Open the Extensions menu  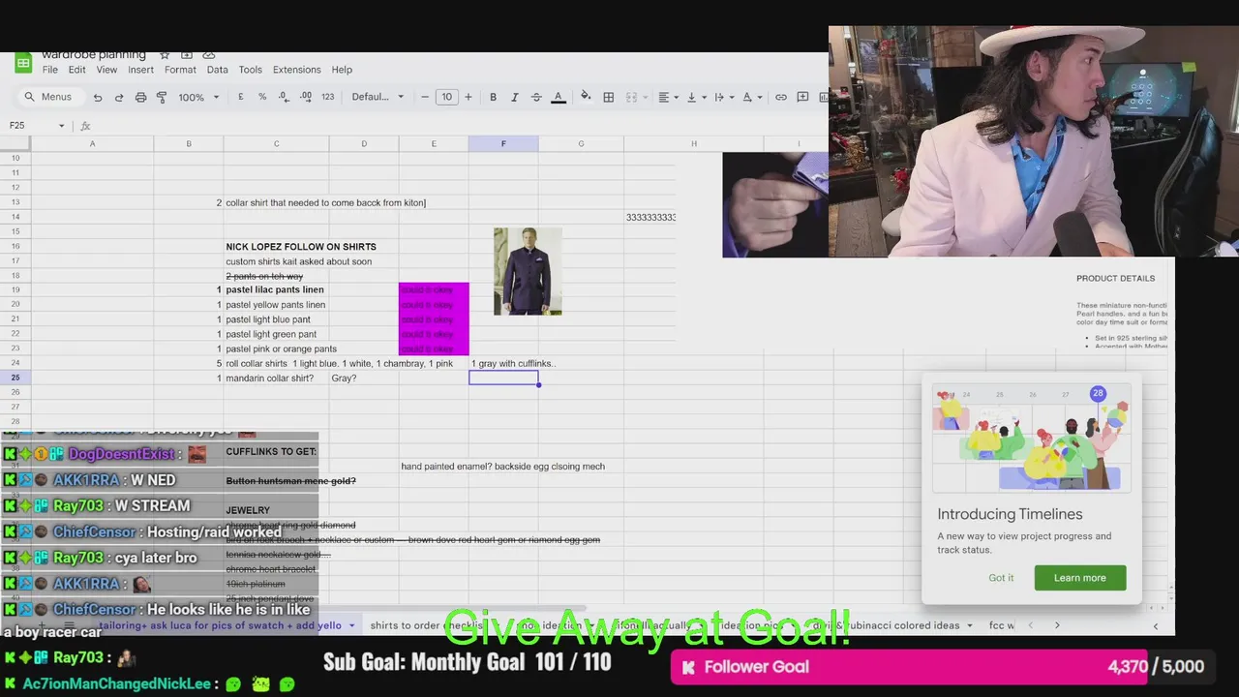pyautogui.click(x=296, y=70)
